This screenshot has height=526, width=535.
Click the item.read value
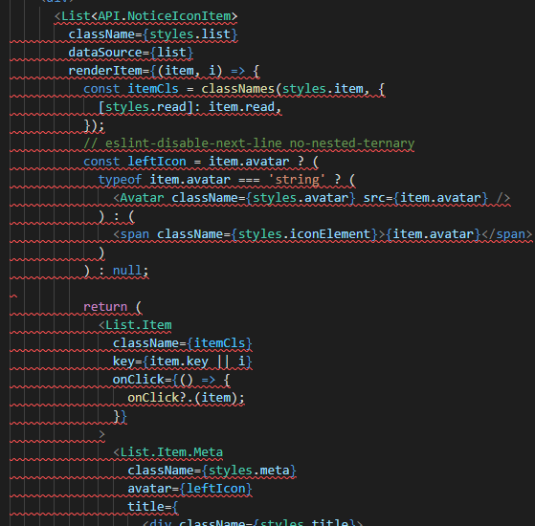coord(241,107)
